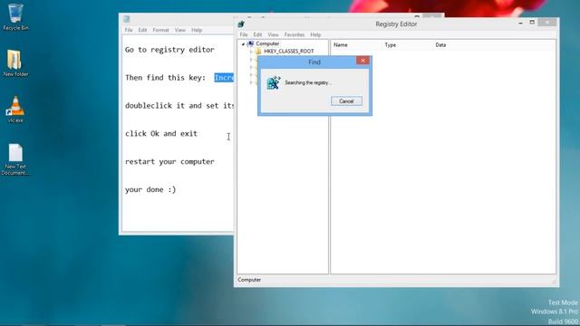Click the 'Go to registry editor' line

click(x=169, y=50)
